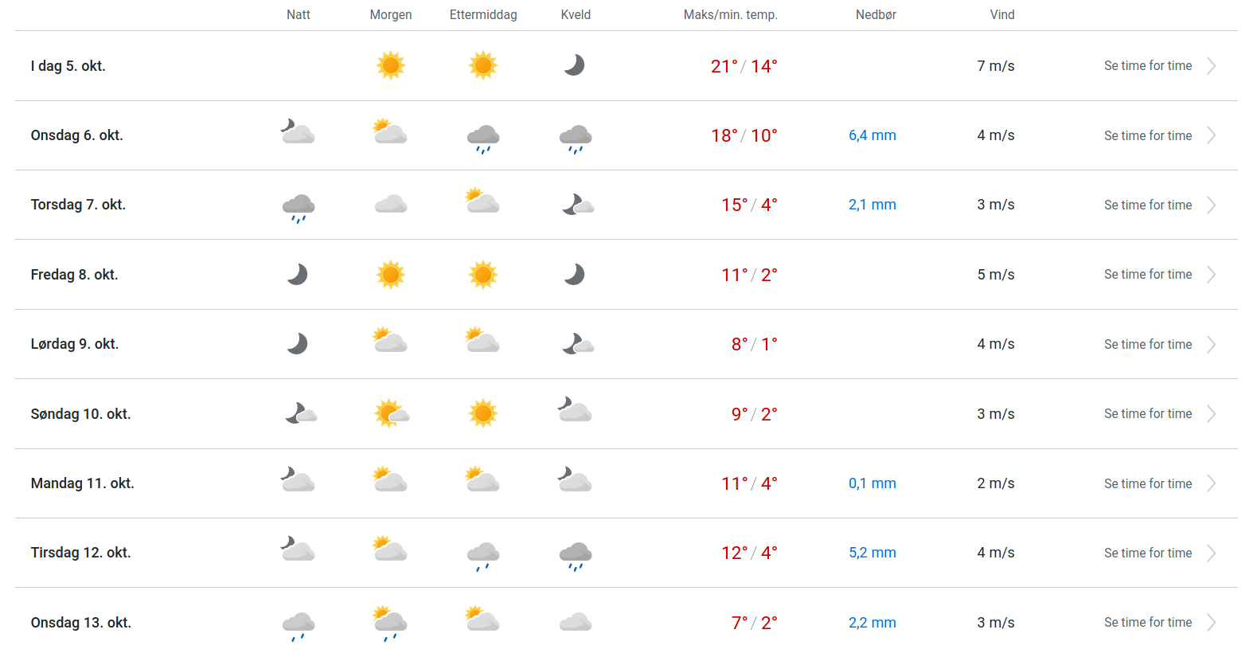Click Lørdag 9. okt. morning partly cloudy icon
Viewport: 1253px width, 657px height.
391,342
